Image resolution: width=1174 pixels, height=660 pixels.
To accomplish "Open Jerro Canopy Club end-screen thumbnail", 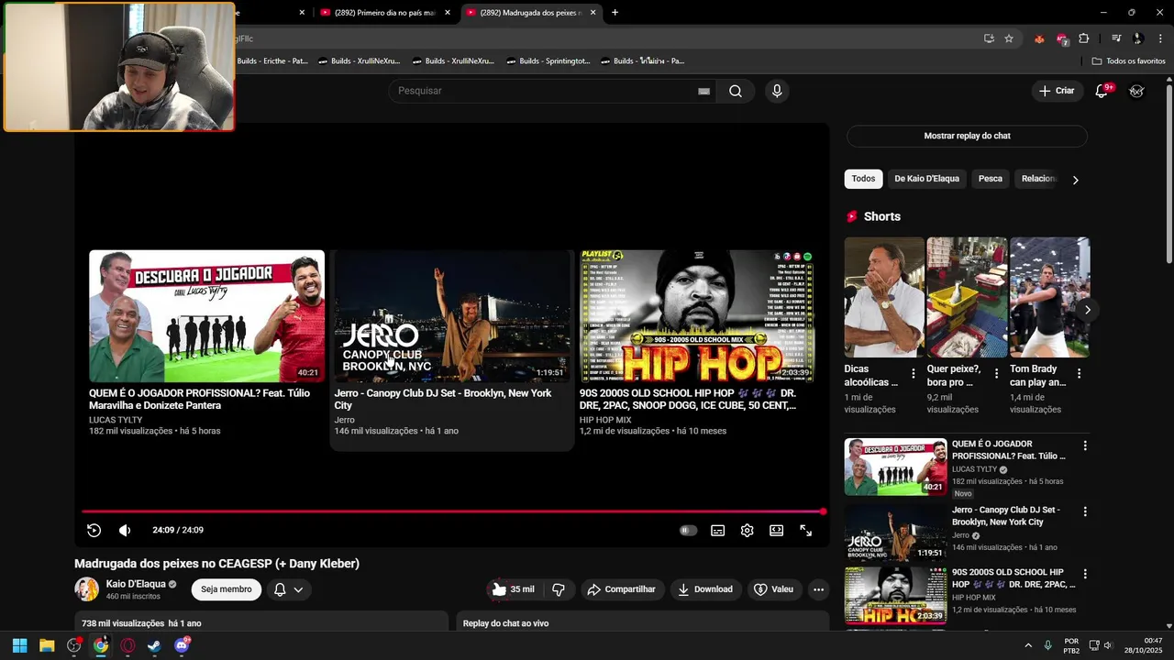I will 451,315.
